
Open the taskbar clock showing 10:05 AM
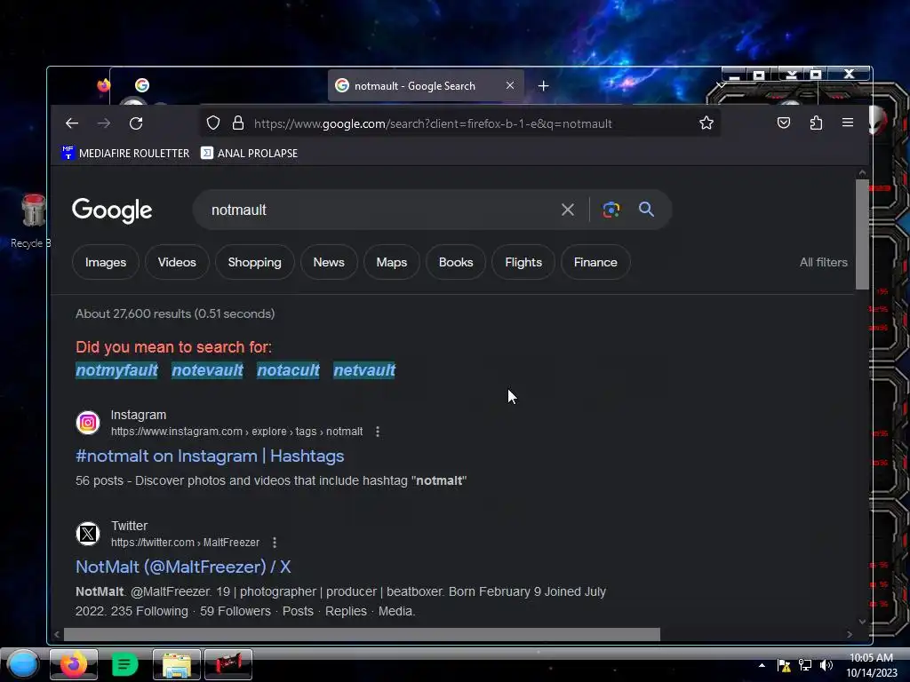(x=871, y=665)
